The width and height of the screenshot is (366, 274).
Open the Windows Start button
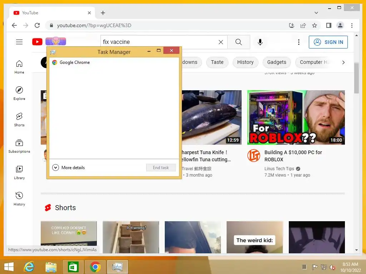pos(9,267)
